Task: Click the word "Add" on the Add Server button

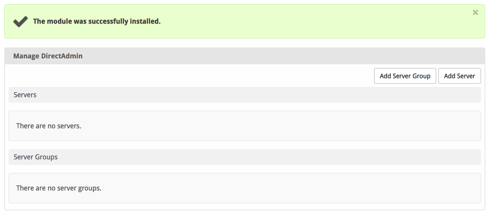Action: (450, 76)
